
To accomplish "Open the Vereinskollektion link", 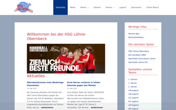I will pos(136,37).
